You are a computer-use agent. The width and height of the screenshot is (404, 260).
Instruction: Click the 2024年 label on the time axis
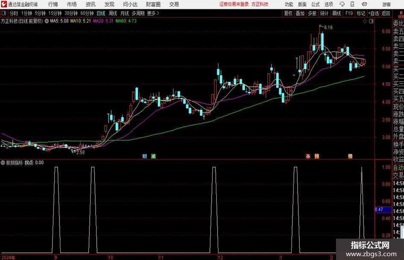point(8,257)
